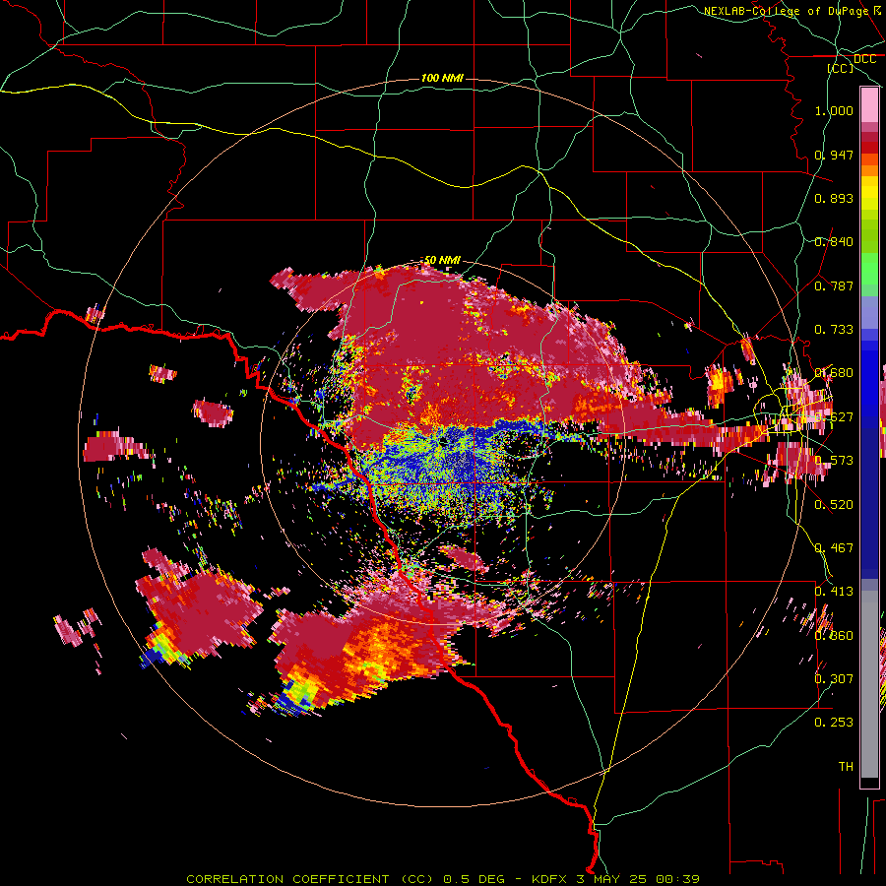This screenshot has height=886, width=886.
Task: Select the 0.467 scale value
Action: [834, 548]
